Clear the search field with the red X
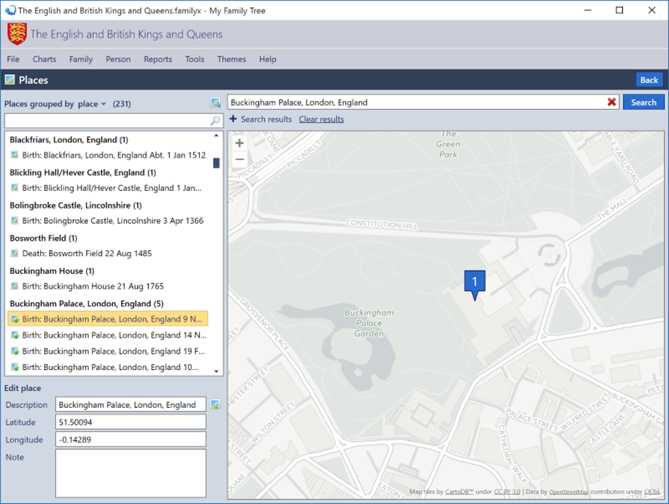This screenshot has height=504, width=669. [x=612, y=102]
